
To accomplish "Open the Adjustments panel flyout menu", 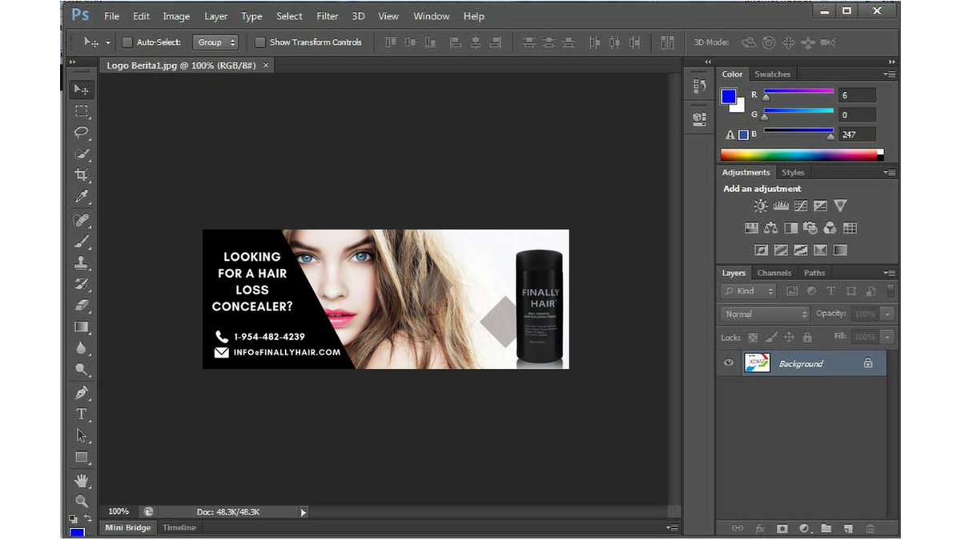I will point(889,173).
